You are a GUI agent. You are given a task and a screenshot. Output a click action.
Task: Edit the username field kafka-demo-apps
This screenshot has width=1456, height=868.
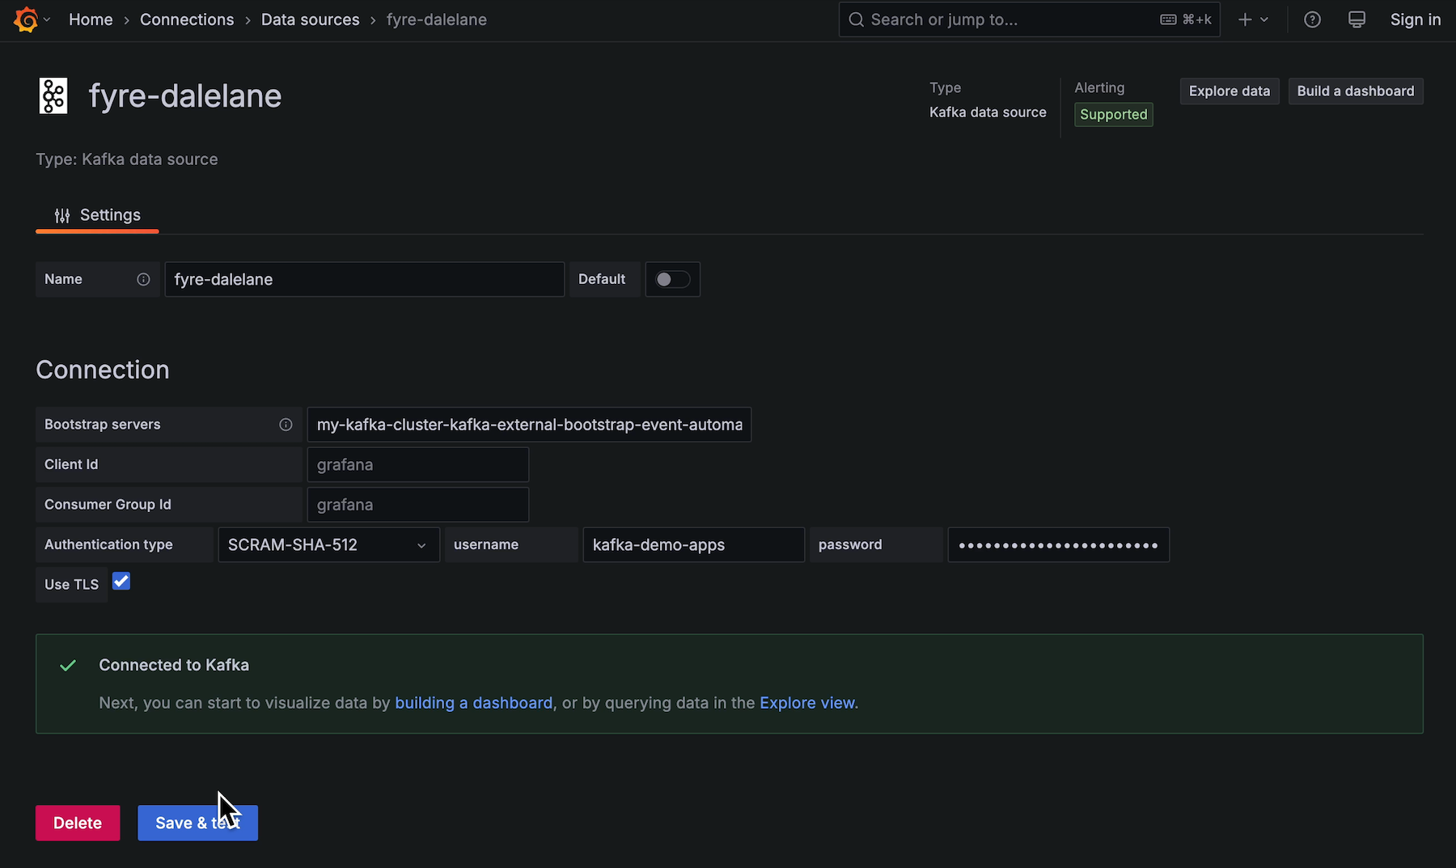(694, 544)
